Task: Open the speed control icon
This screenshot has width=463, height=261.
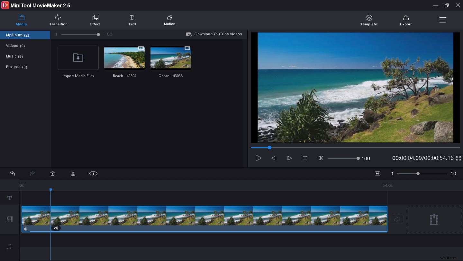Action: 93,174
